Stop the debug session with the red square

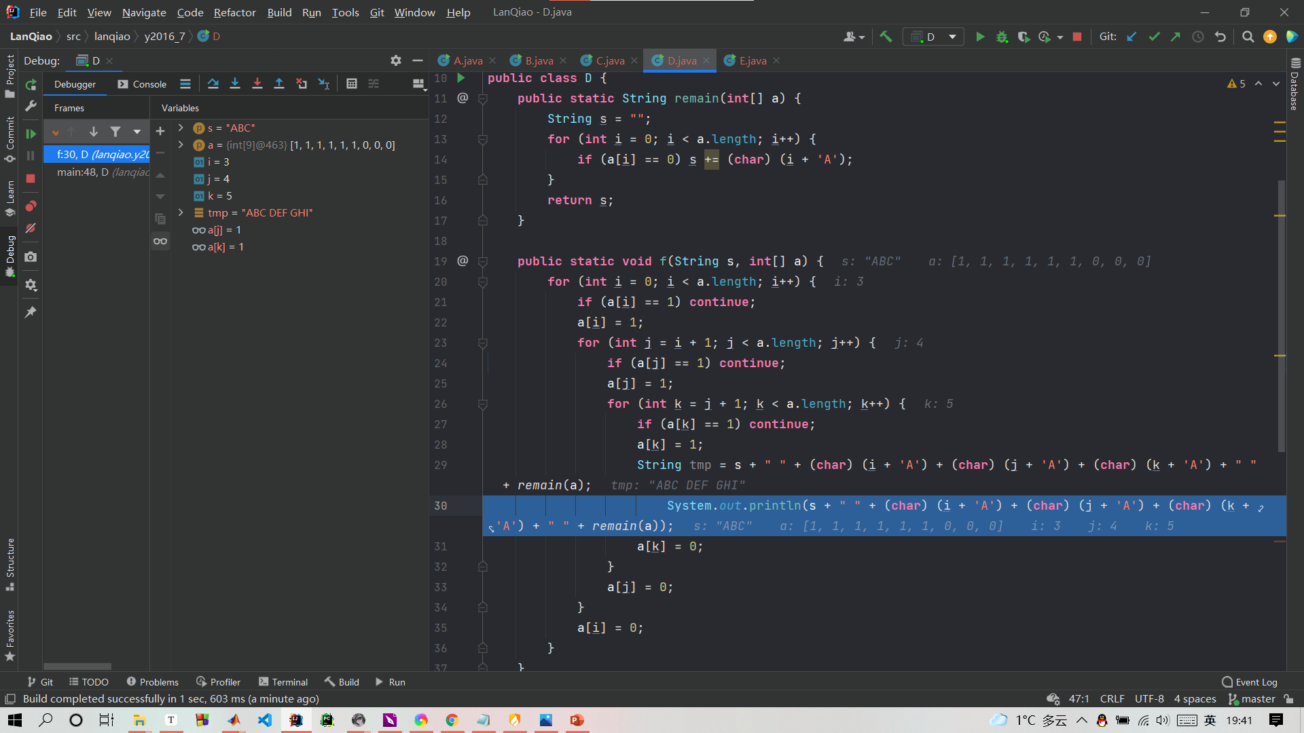coord(31,178)
